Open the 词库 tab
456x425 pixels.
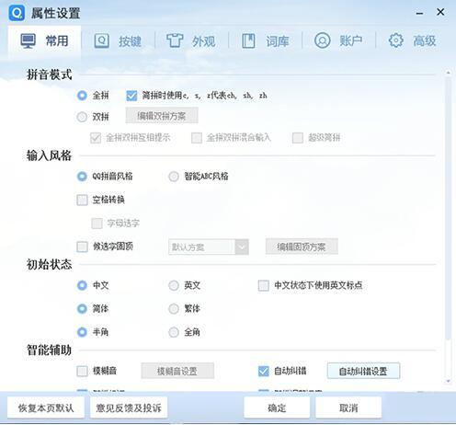266,40
